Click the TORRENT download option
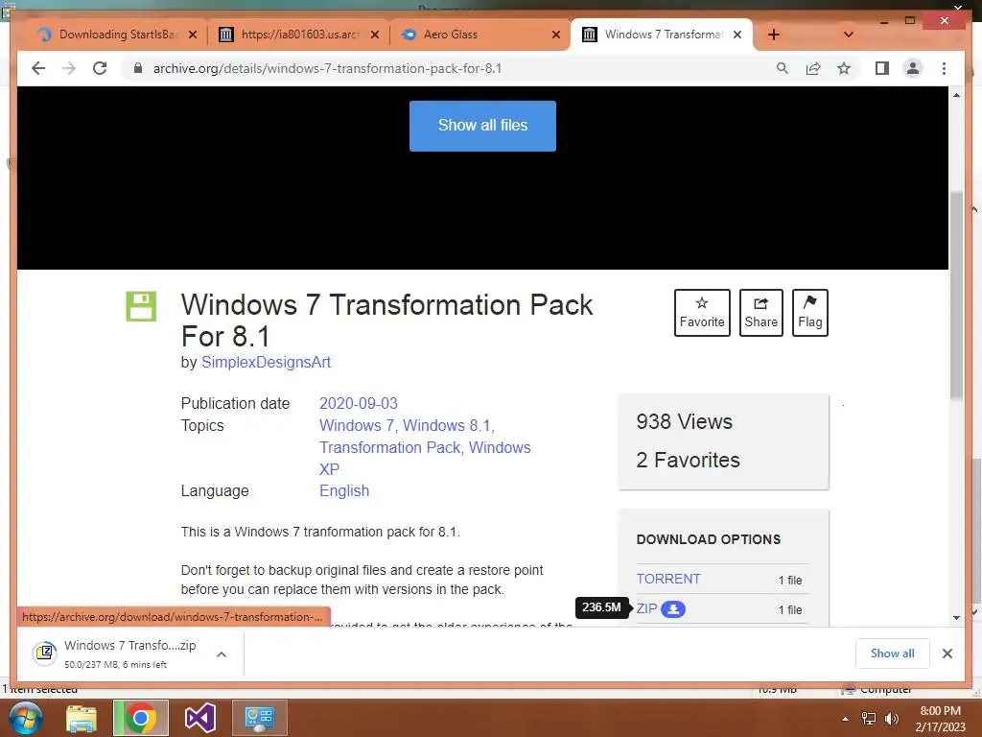This screenshot has height=737, width=982. [668, 579]
